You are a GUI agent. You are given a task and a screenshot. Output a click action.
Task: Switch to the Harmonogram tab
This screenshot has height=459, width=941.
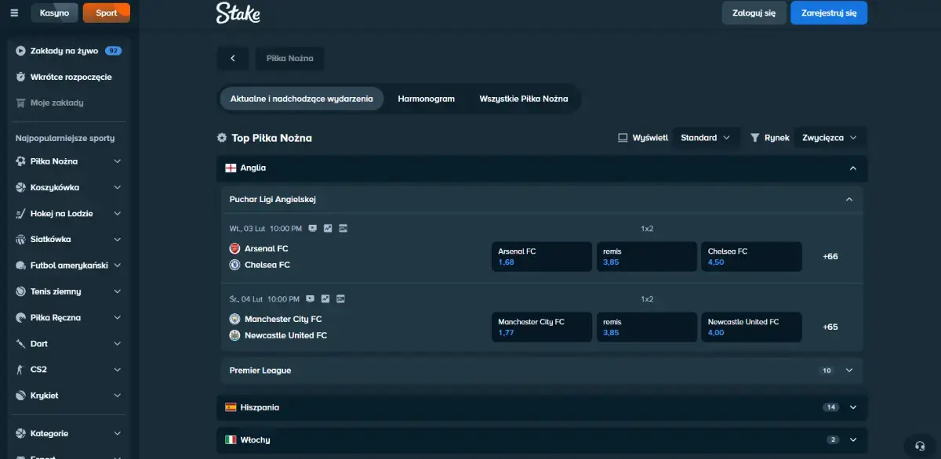[426, 99]
